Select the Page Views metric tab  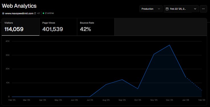(58, 27)
